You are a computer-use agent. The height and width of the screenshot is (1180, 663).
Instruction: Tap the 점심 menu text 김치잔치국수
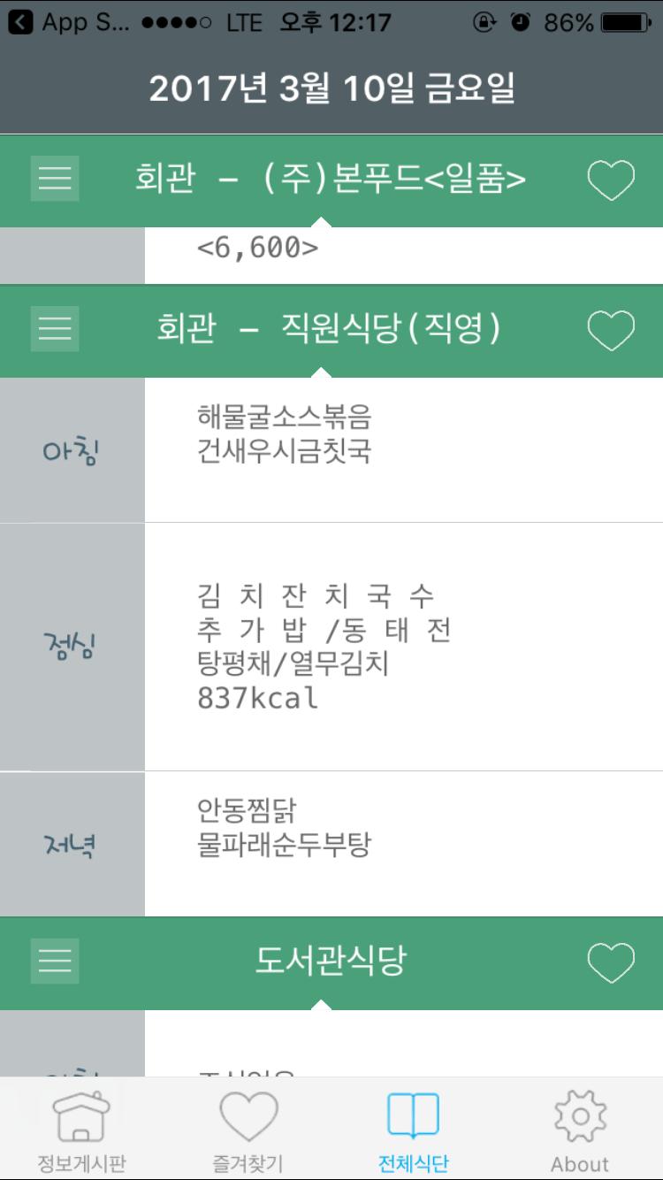316,597
